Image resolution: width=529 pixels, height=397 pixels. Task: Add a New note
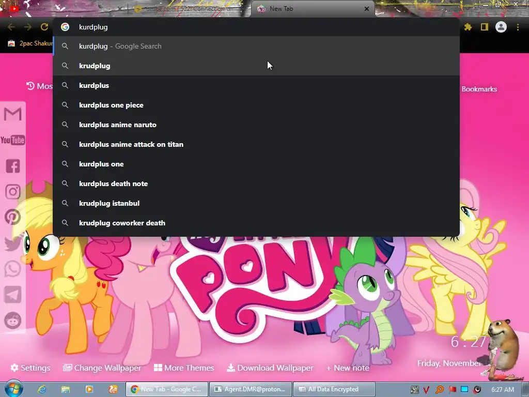click(x=348, y=368)
